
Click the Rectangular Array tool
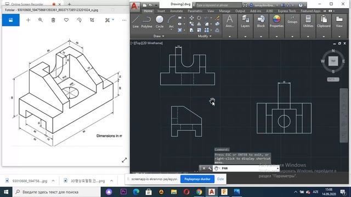tap(206, 30)
